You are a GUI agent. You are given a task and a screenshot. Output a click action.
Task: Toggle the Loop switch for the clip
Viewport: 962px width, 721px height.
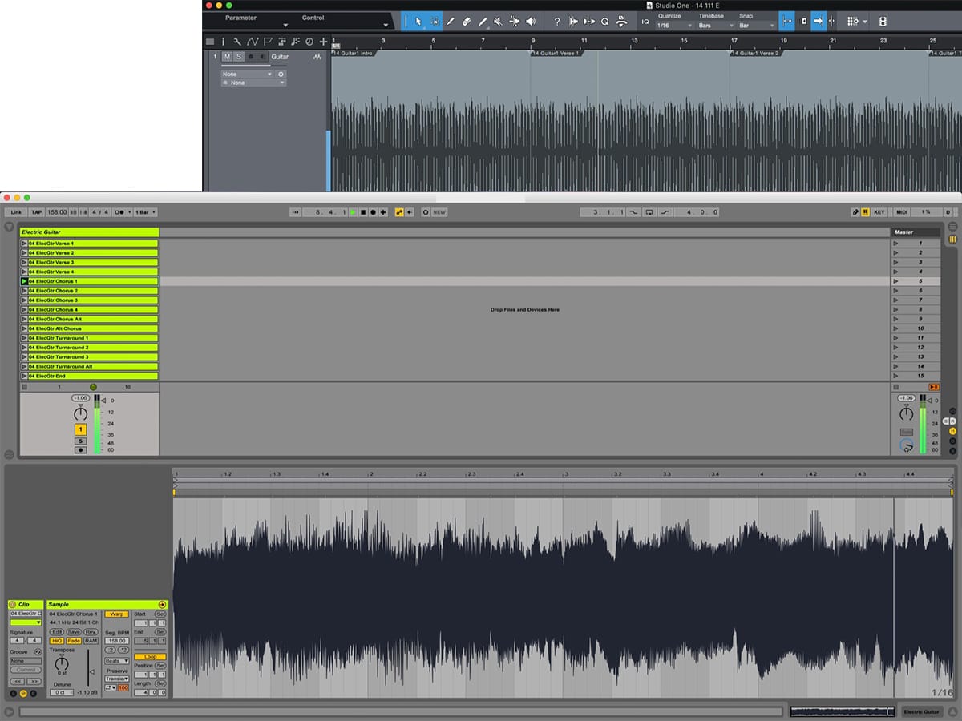[x=150, y=657]
